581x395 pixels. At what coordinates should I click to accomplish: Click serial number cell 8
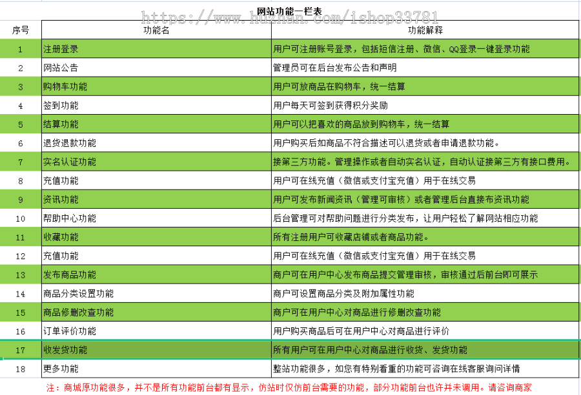[x=21, y=180]
